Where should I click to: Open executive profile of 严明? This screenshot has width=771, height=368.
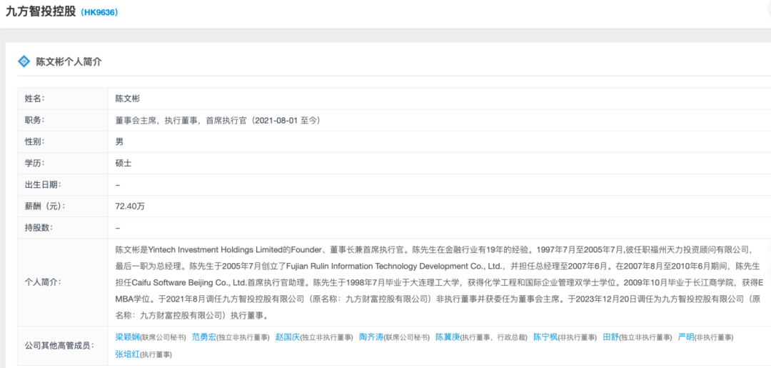(686, 337)
